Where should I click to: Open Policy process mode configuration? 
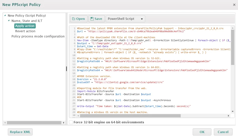coord(38,36)
